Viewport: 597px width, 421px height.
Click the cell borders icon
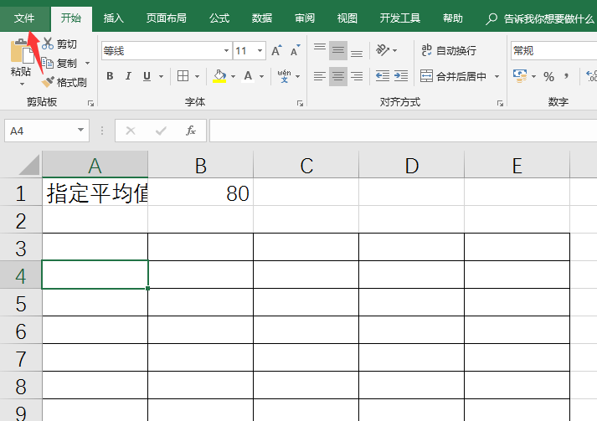click(183, 76)
